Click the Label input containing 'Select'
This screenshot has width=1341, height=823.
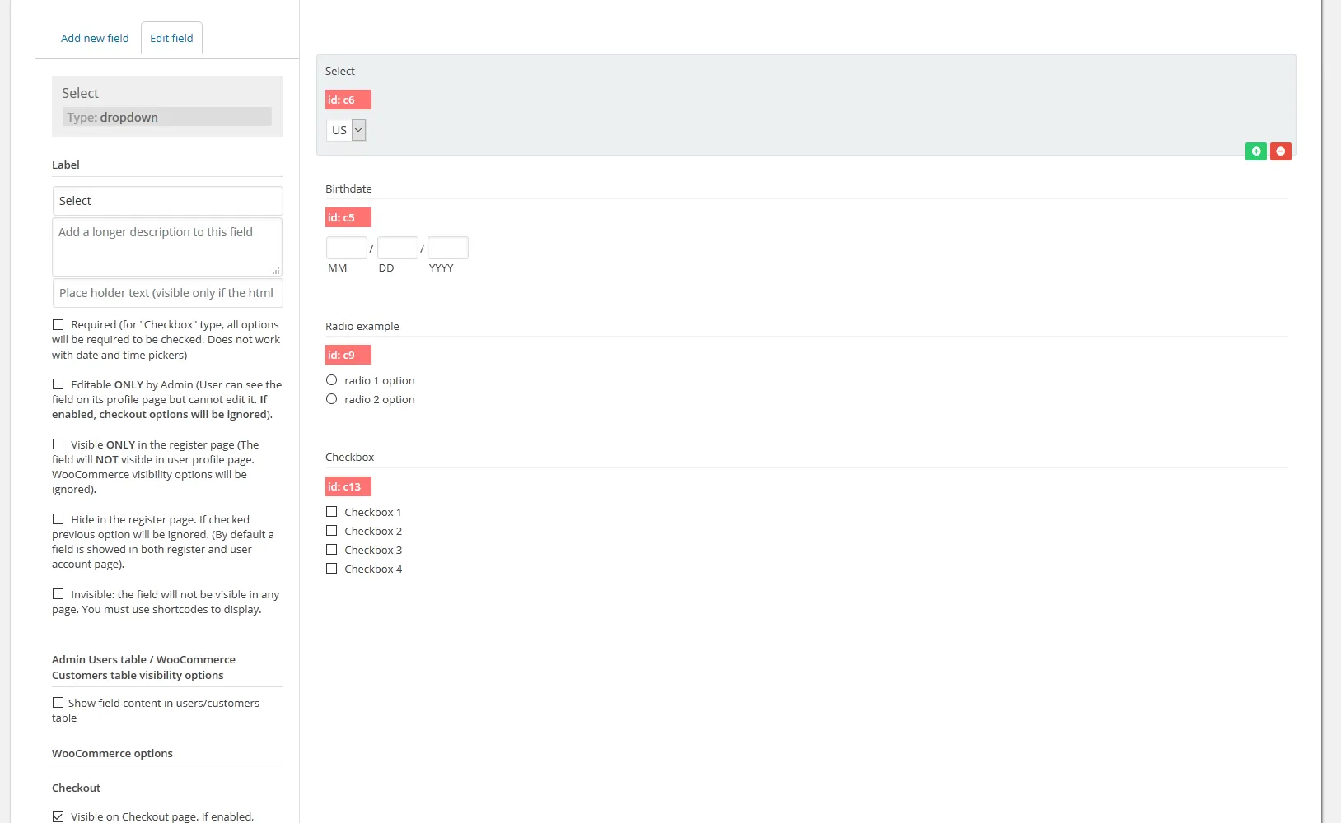click(x=167, y=200)
